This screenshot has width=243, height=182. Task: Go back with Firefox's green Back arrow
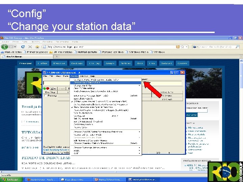pyautogui.click(x=5, y=47)
